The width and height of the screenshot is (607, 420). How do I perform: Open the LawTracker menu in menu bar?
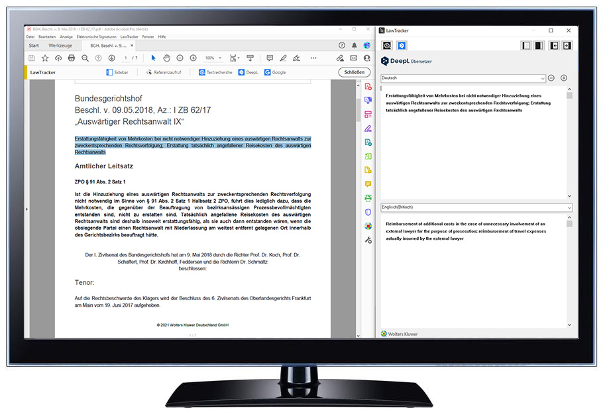[x=129, y=37]
